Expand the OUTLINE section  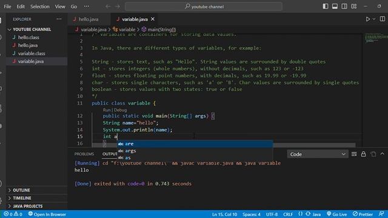36,190
